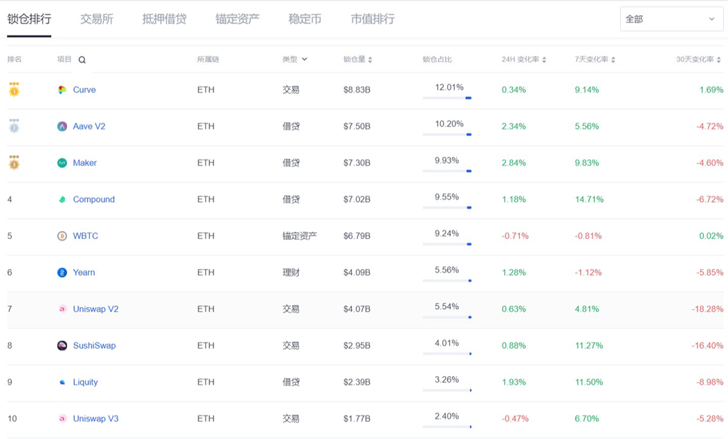The width and height of the screenshot is (728, 439).
Task: Click Maker's 24H change 2.84%
Action: point(514,163)
